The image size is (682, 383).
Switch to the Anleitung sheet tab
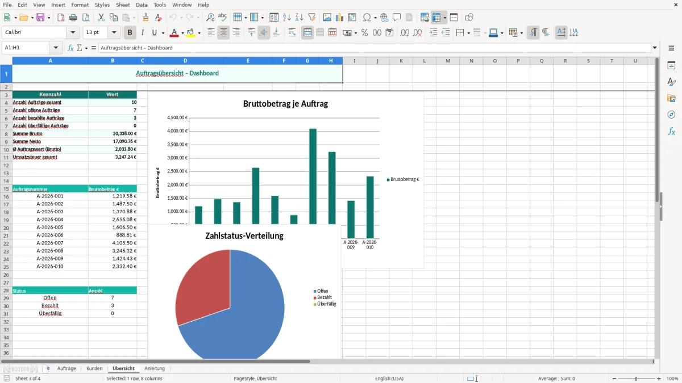[x=155, y=368]
